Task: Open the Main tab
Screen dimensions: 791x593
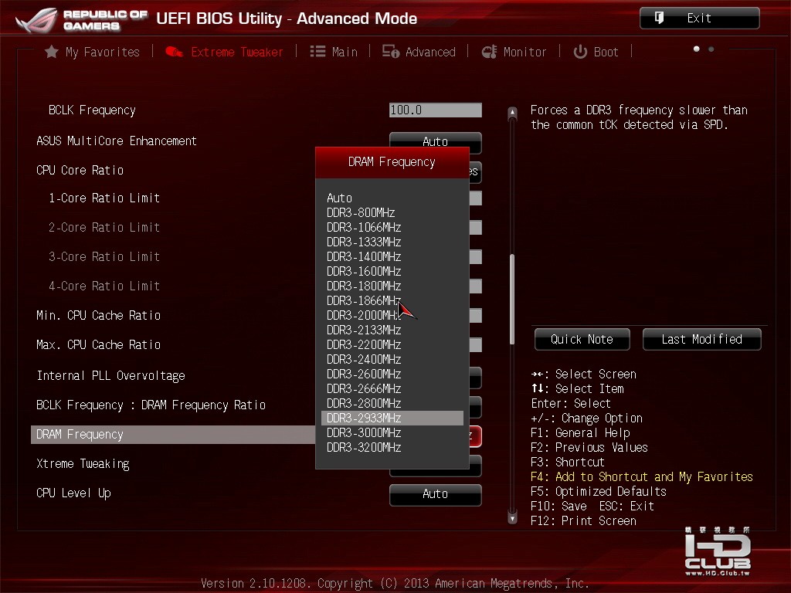Action: [x=334, y=52]
